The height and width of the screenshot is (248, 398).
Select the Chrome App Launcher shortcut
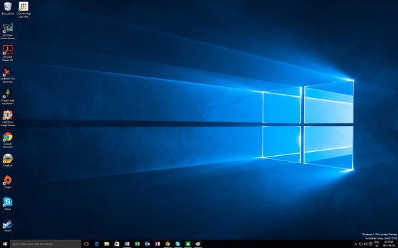pyautogui.click(x=23, y=10)
